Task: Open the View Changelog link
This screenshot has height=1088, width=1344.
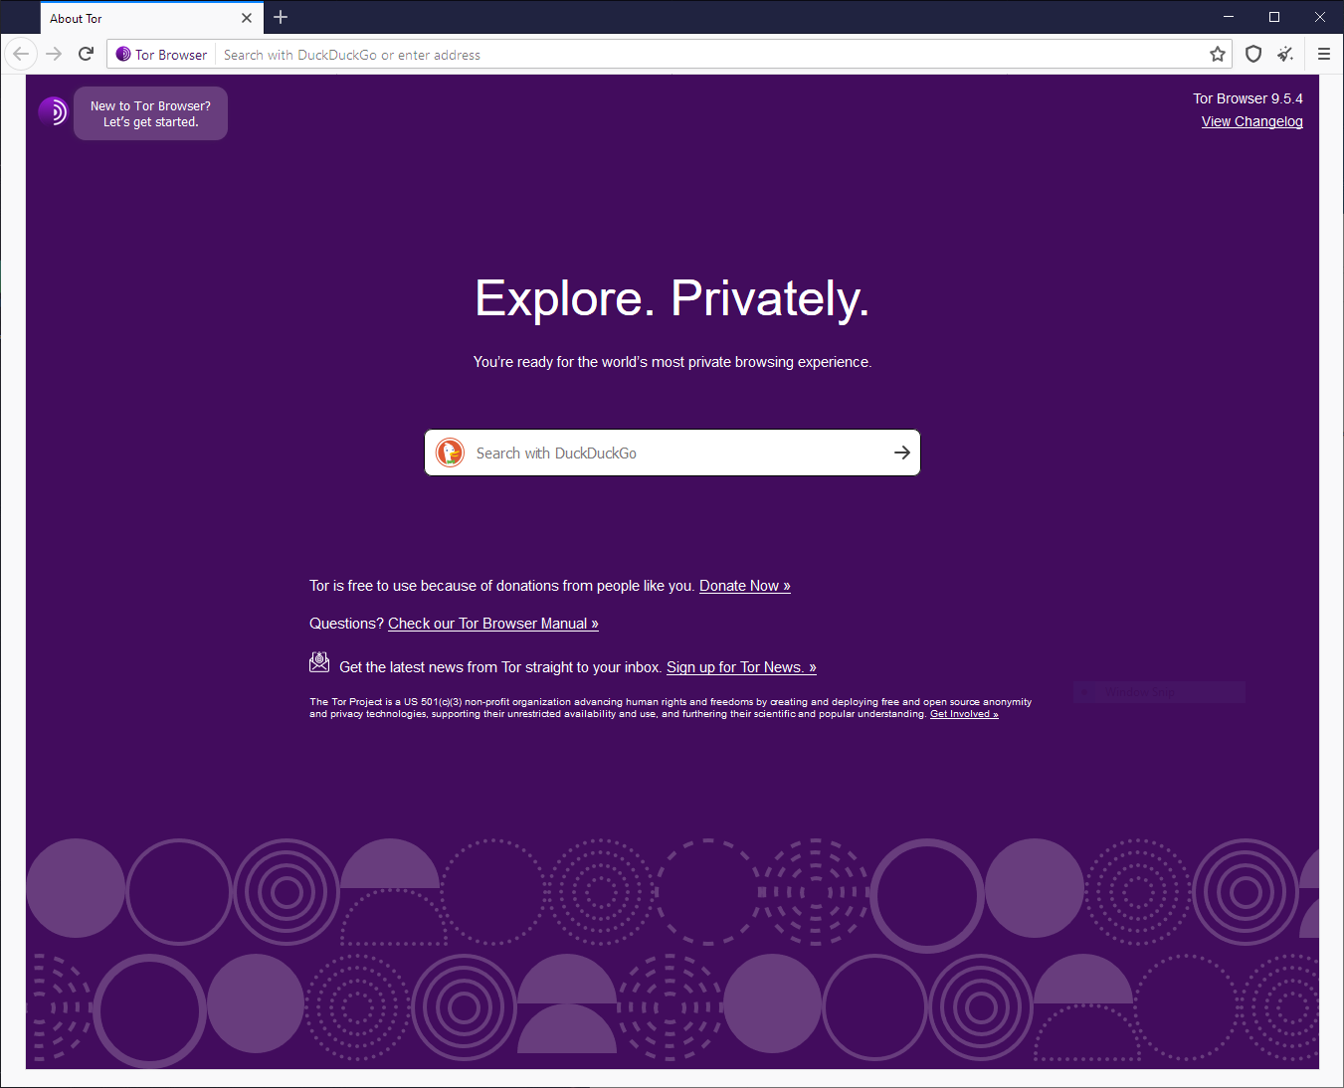Action: point(1251,121)
